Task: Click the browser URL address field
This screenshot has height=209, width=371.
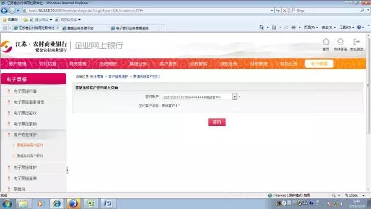Action: point(148,10)
